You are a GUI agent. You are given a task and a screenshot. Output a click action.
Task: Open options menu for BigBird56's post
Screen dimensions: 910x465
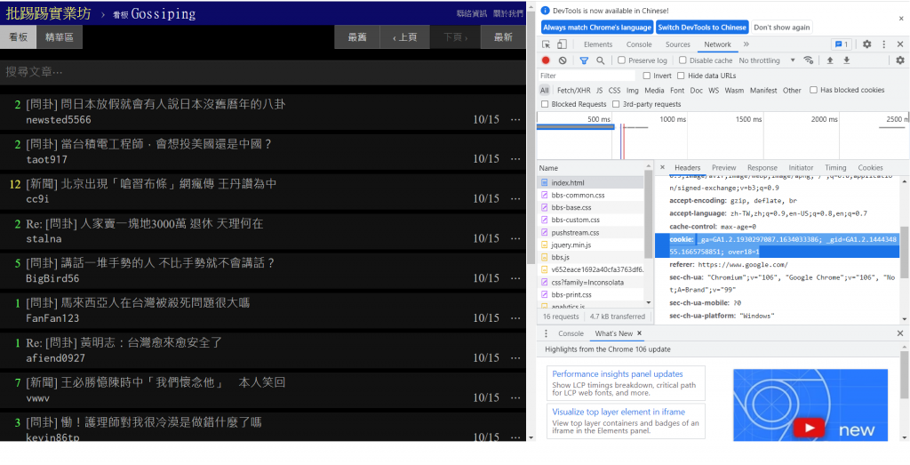click(x=515, y=278)
